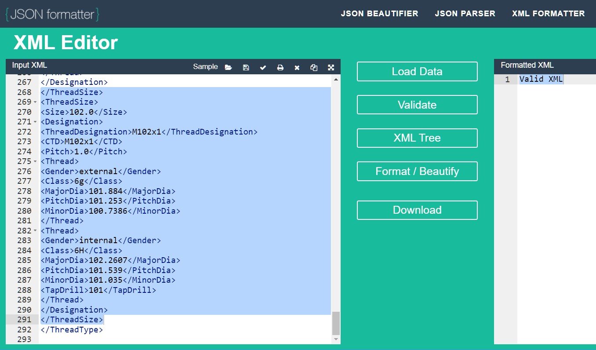Clear the editor with the X icon

(x=297, y=67)
